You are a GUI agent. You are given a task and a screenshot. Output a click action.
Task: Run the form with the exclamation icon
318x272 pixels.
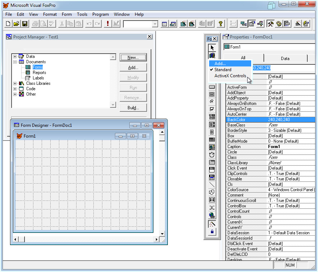[108, 24]
